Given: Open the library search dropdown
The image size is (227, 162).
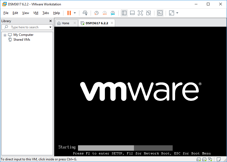Looking at the screenshot, I should pyautogui.click(x=50, y=27).
